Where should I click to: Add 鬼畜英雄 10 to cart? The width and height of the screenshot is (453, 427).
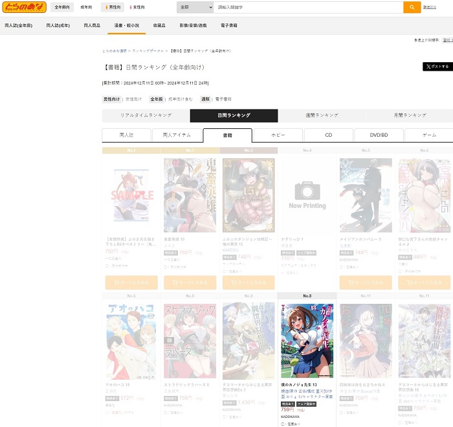tap(190, 283)
